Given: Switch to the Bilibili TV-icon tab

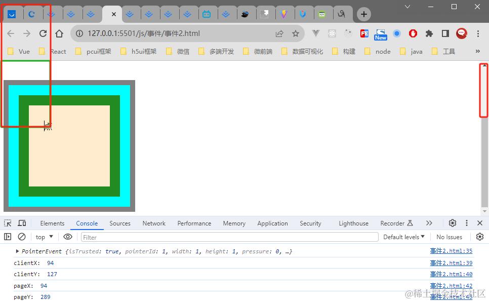Looking at the screenshot, I should click(207, 14).
